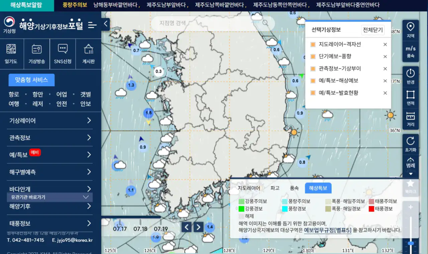Add a bookmark with star 북마크
Screen dimensions: 428x254
(411, 187)
